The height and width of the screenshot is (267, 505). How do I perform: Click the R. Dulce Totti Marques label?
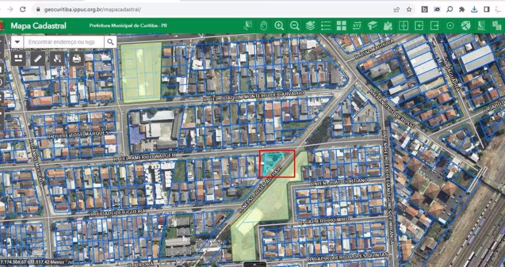tap(78, 134)
